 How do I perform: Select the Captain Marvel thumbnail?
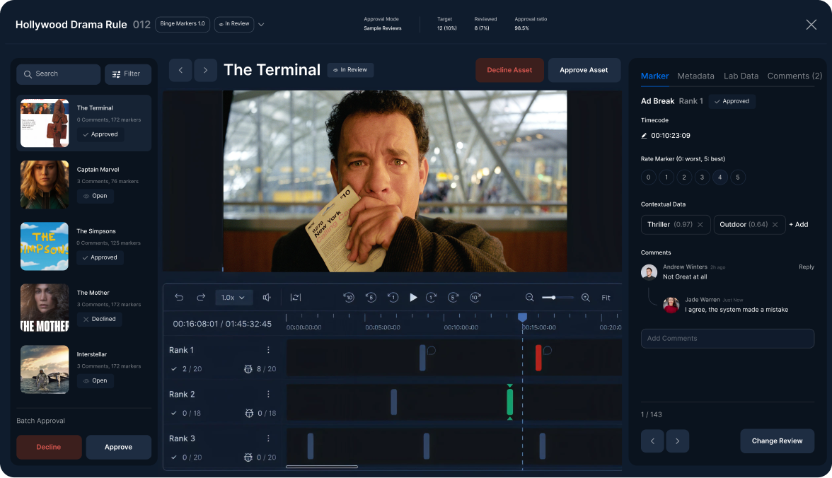pos(45,185)
